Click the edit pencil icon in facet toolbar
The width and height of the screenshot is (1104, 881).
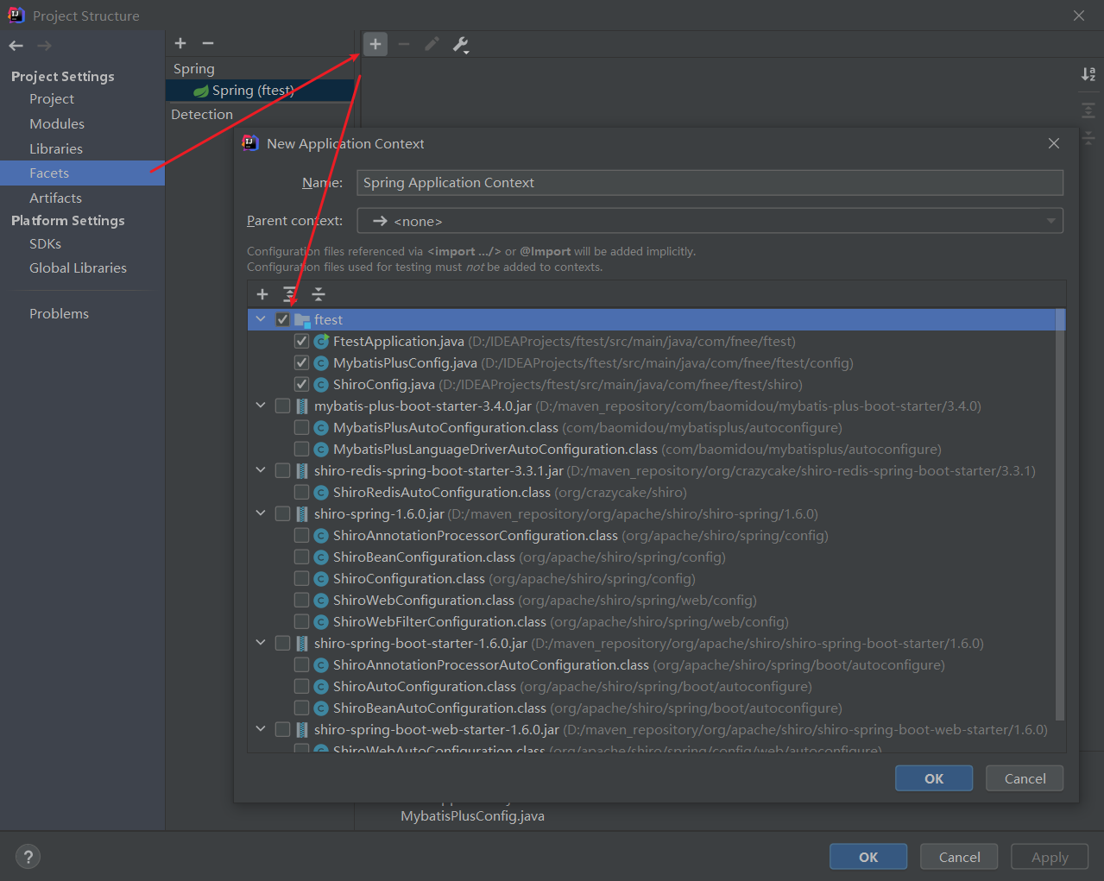pos(432,44)
